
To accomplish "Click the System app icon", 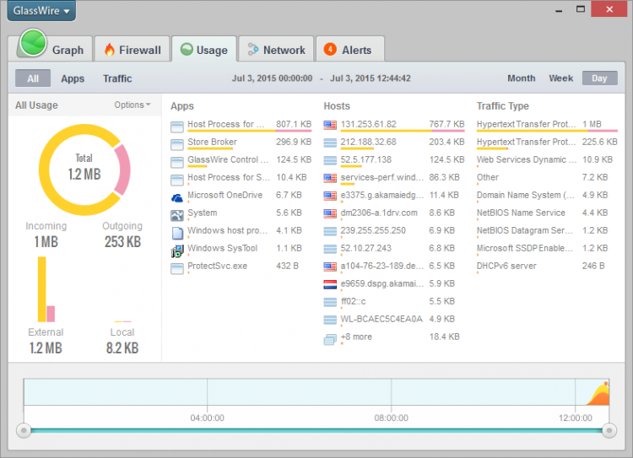I will click(x=177, y=216).
